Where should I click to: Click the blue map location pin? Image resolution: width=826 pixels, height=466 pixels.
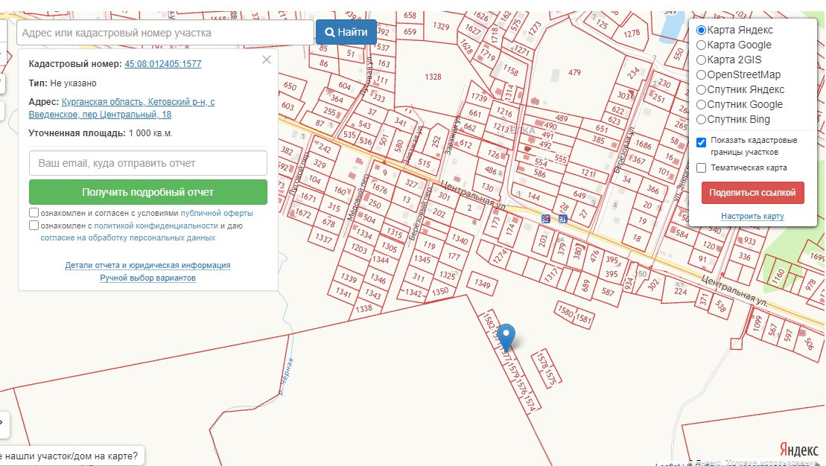tap(506, 337)
